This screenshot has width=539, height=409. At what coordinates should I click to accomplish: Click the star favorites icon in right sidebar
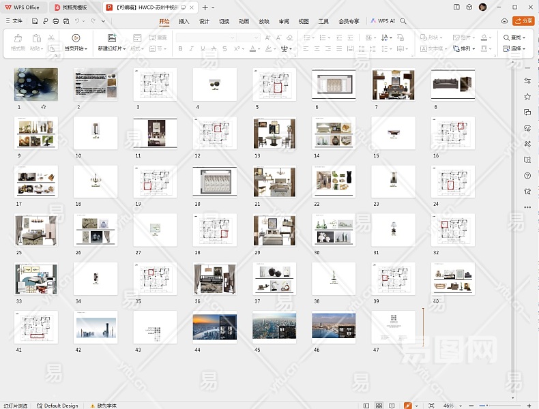click(x=527, y=97)
